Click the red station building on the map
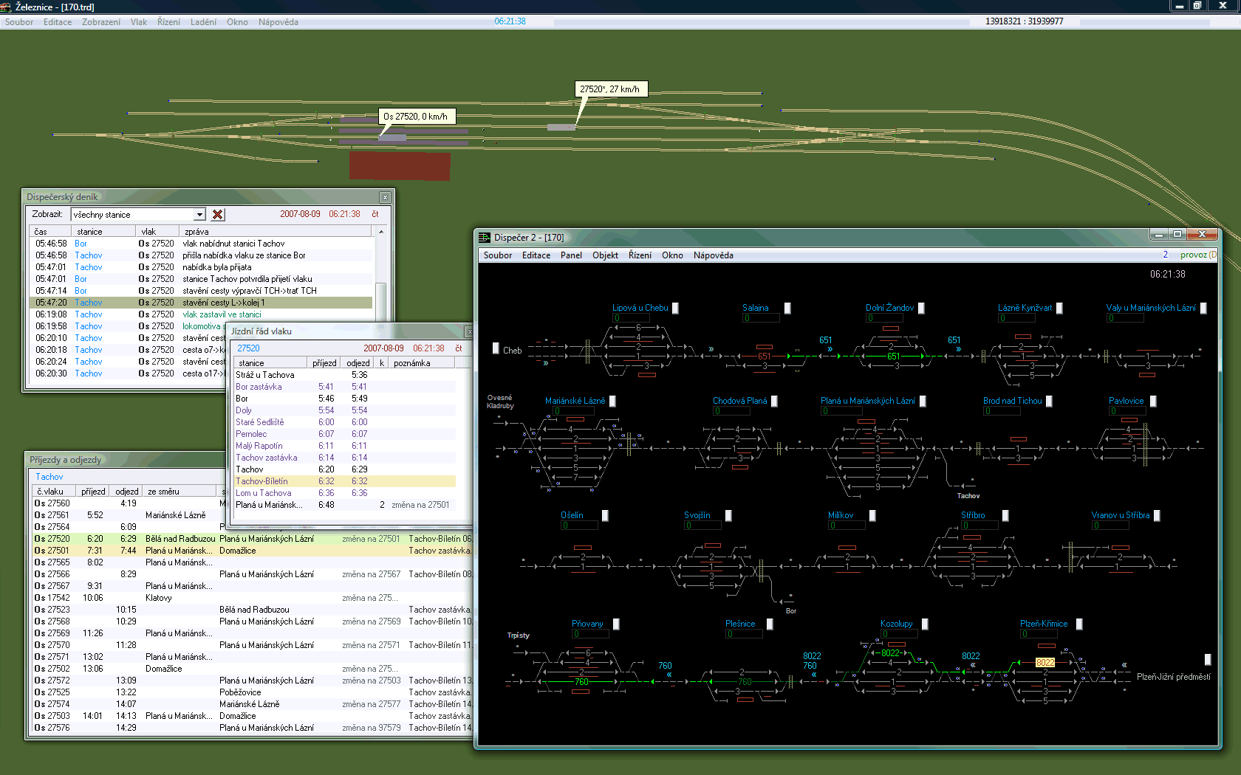 tap(400, 166)
